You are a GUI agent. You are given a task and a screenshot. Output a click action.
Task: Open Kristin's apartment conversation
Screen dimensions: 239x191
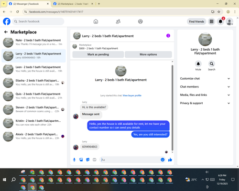tap(33, 123)
